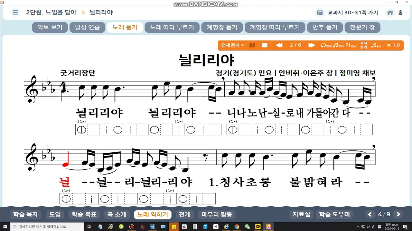This screenshot has width=412, height=231.
Task: Select the 발성 연습 tab
Action: pyautogui.click(x=87, y=27)
